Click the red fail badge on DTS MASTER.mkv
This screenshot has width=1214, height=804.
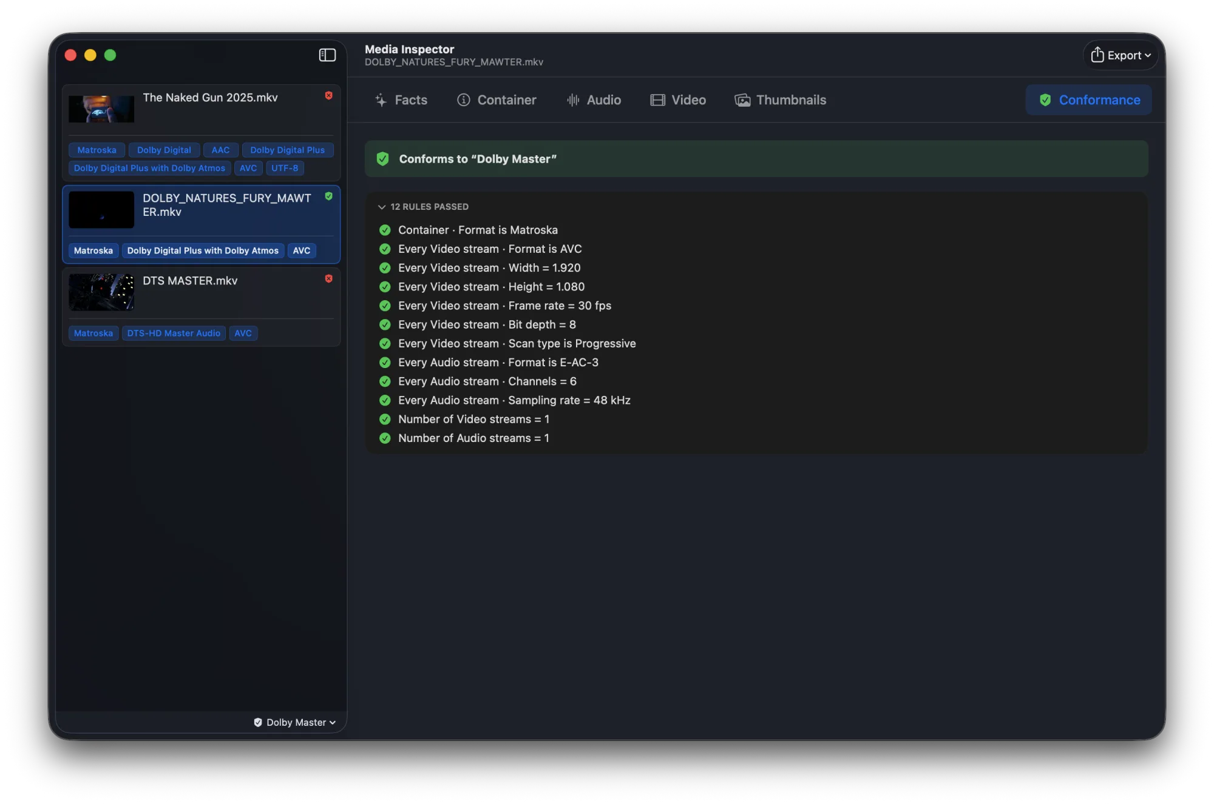pyautogui.click(x=328, y=278)
